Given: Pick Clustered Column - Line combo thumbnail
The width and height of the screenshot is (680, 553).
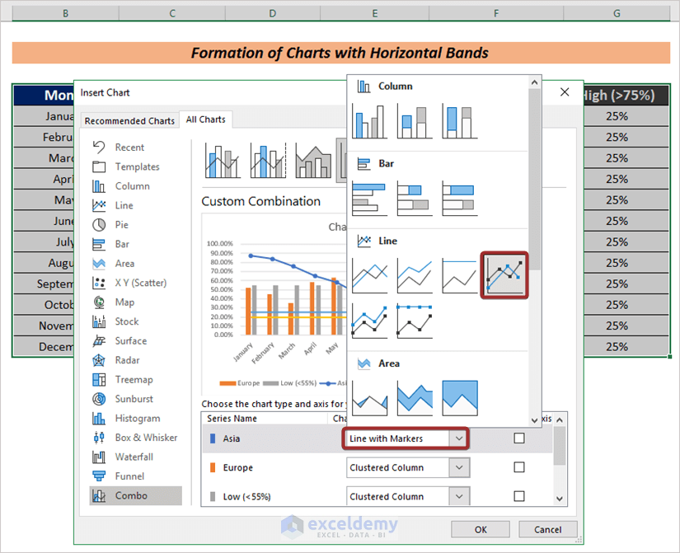Looking at the screenshot, I should click(223, 160).
